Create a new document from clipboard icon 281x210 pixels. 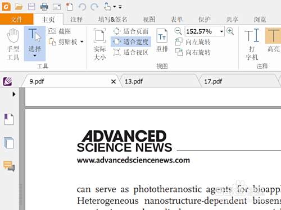point(70,7)
